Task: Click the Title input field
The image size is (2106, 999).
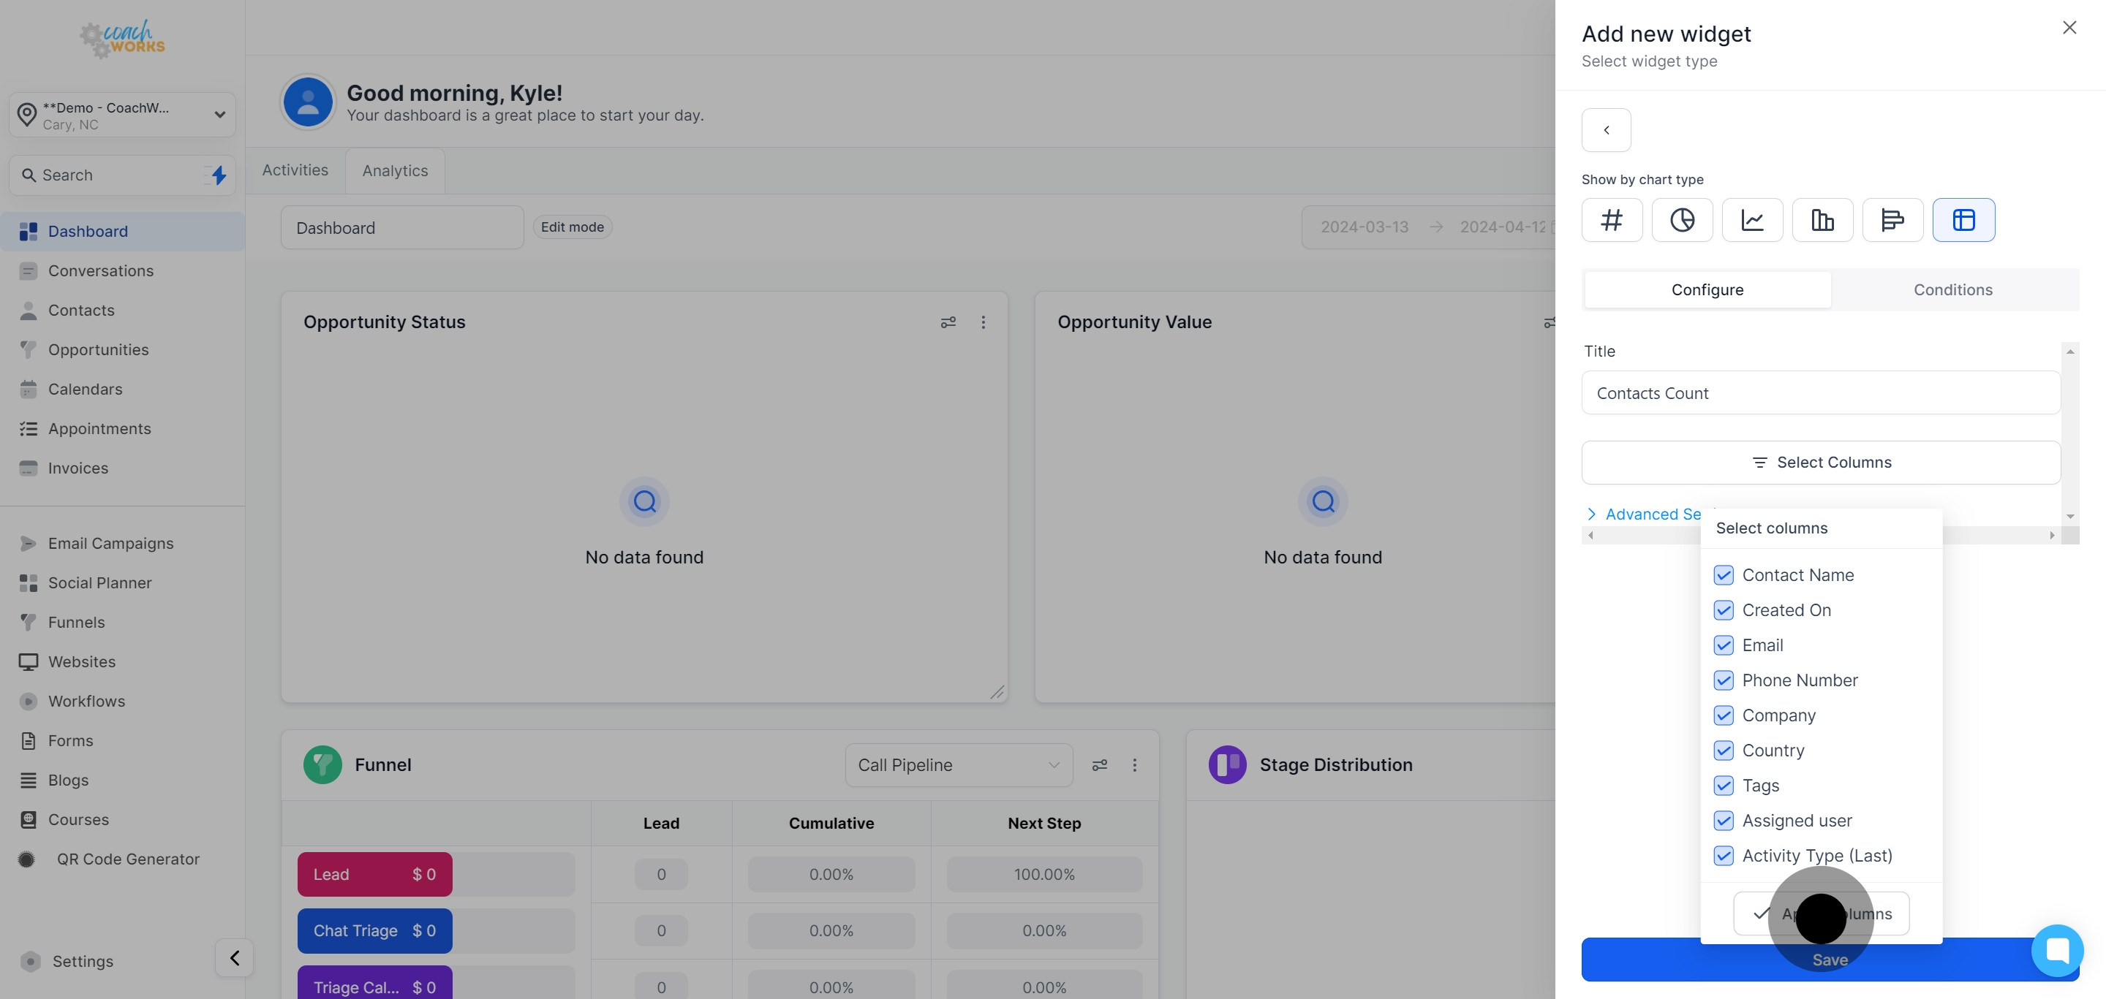Action: point(1821,393)
